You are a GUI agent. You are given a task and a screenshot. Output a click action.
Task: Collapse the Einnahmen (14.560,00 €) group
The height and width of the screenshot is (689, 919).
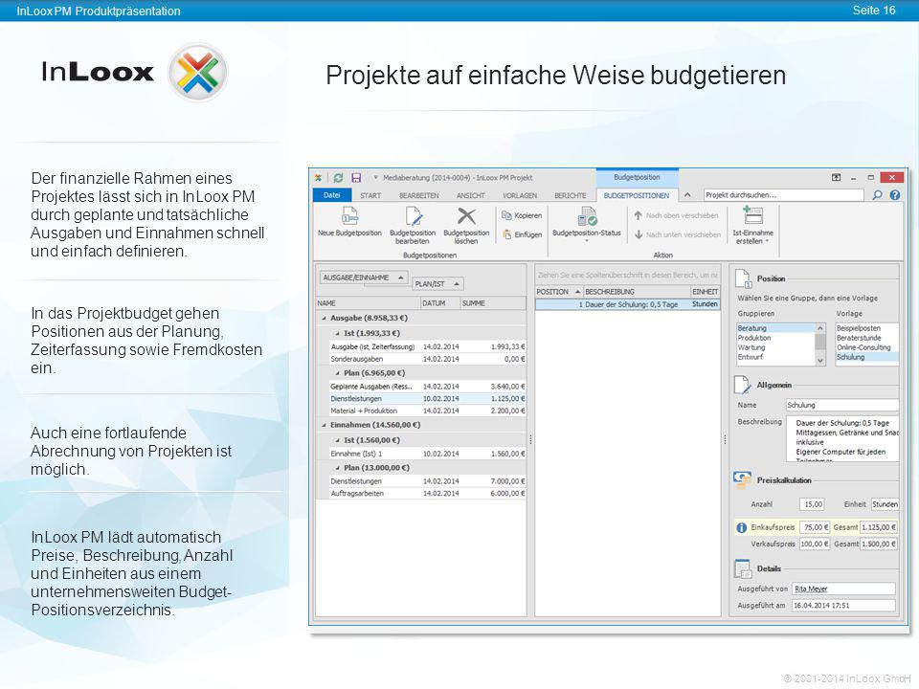pos(325,425)
